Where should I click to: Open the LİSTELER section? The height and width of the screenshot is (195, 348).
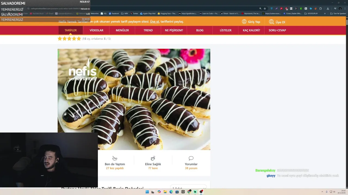pyautogui.click(x=226, y=30)
